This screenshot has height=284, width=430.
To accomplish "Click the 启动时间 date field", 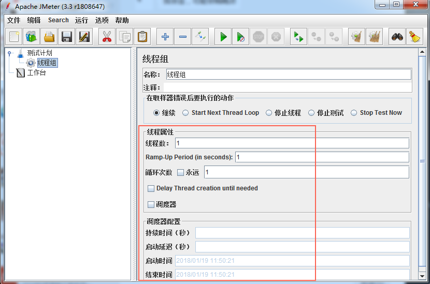I will click(292, 261).
